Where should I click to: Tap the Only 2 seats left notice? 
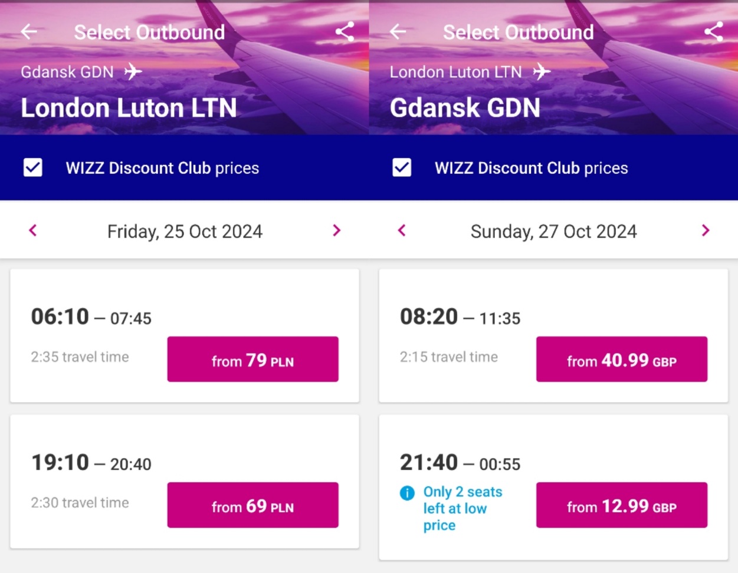pos(463,508)
